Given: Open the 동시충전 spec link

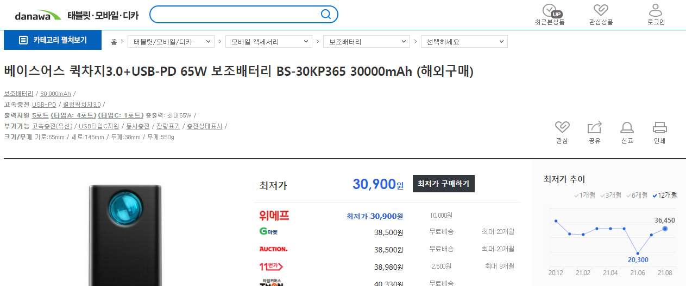Looking at the screenshot, I should pos(137,126).
